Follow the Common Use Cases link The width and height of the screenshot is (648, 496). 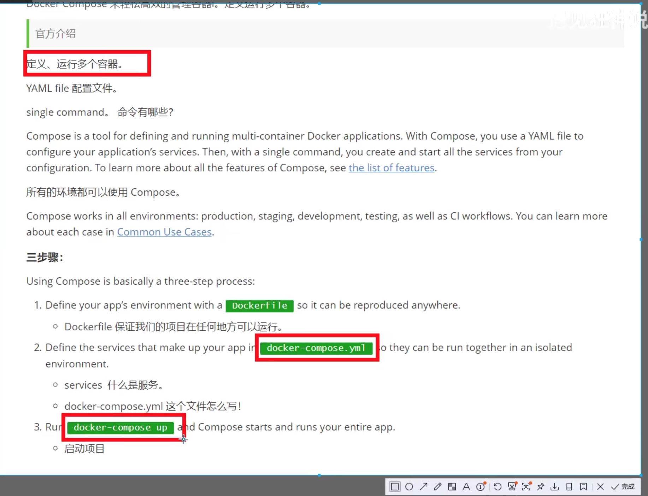click(x=164, y=232)
